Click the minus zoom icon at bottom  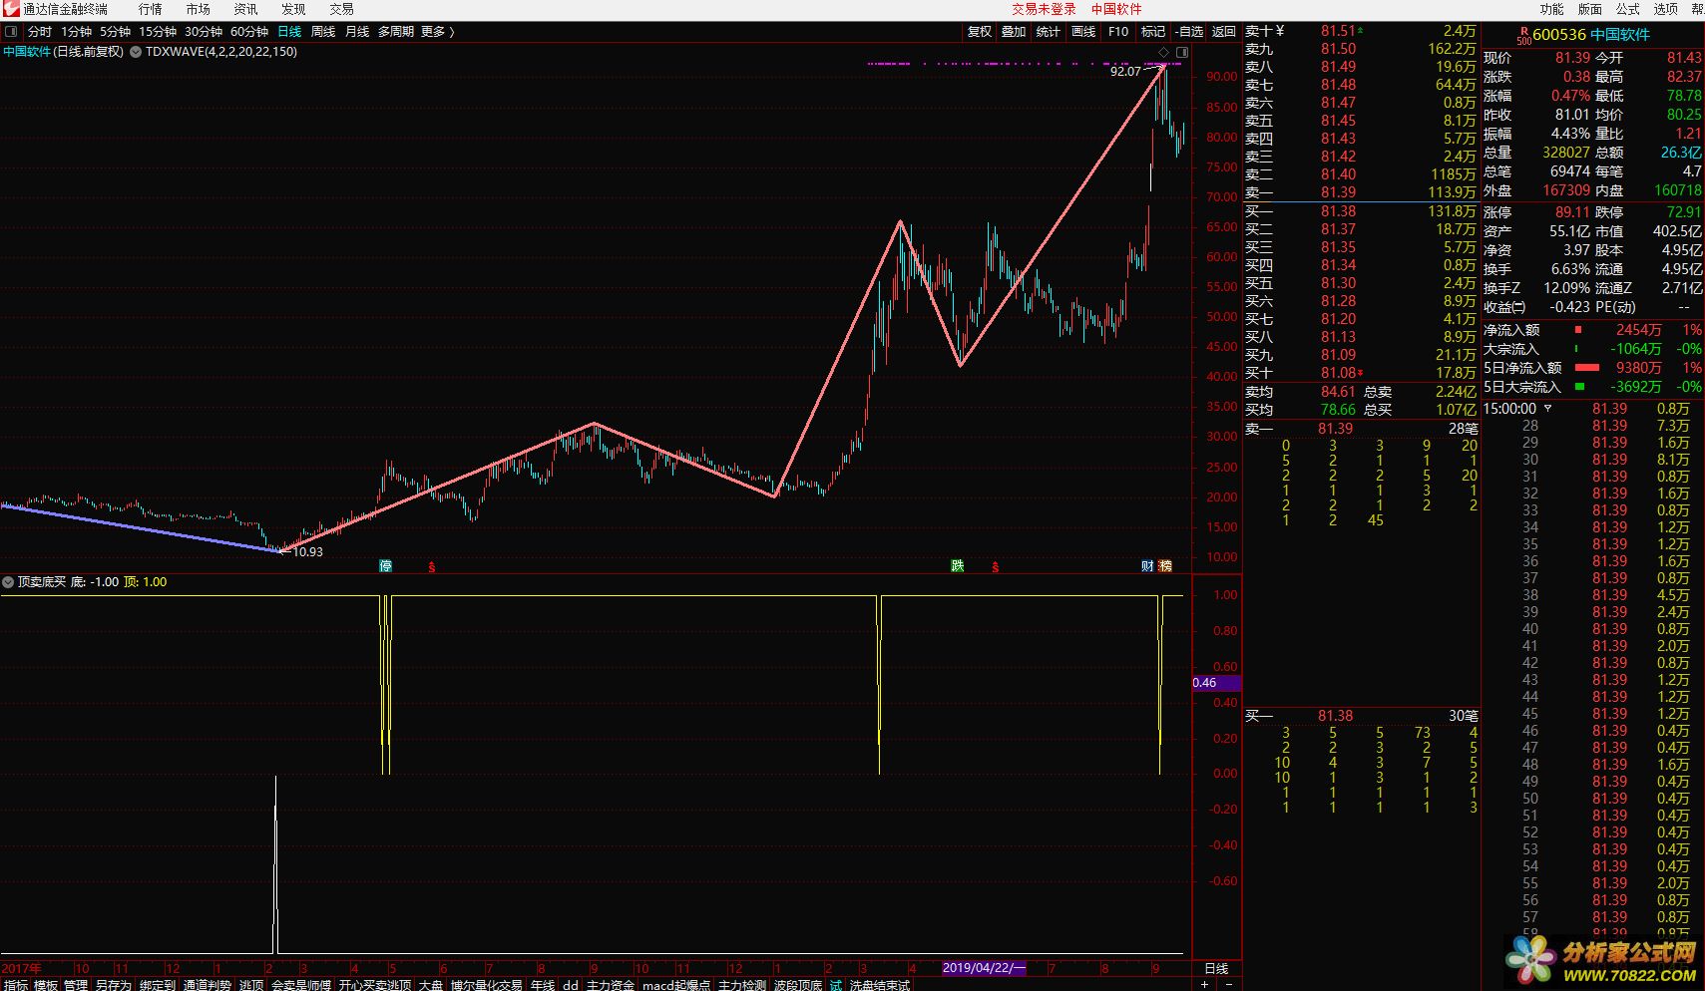pos(1228,984)
